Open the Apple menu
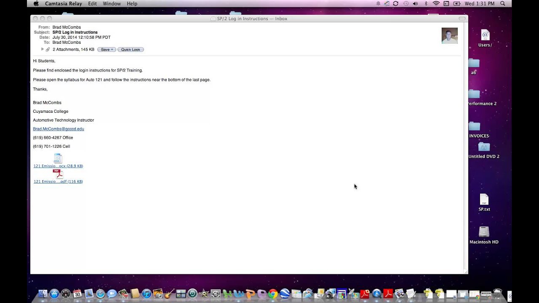Screen dimensions: 539x303 [x=36, y=3]
